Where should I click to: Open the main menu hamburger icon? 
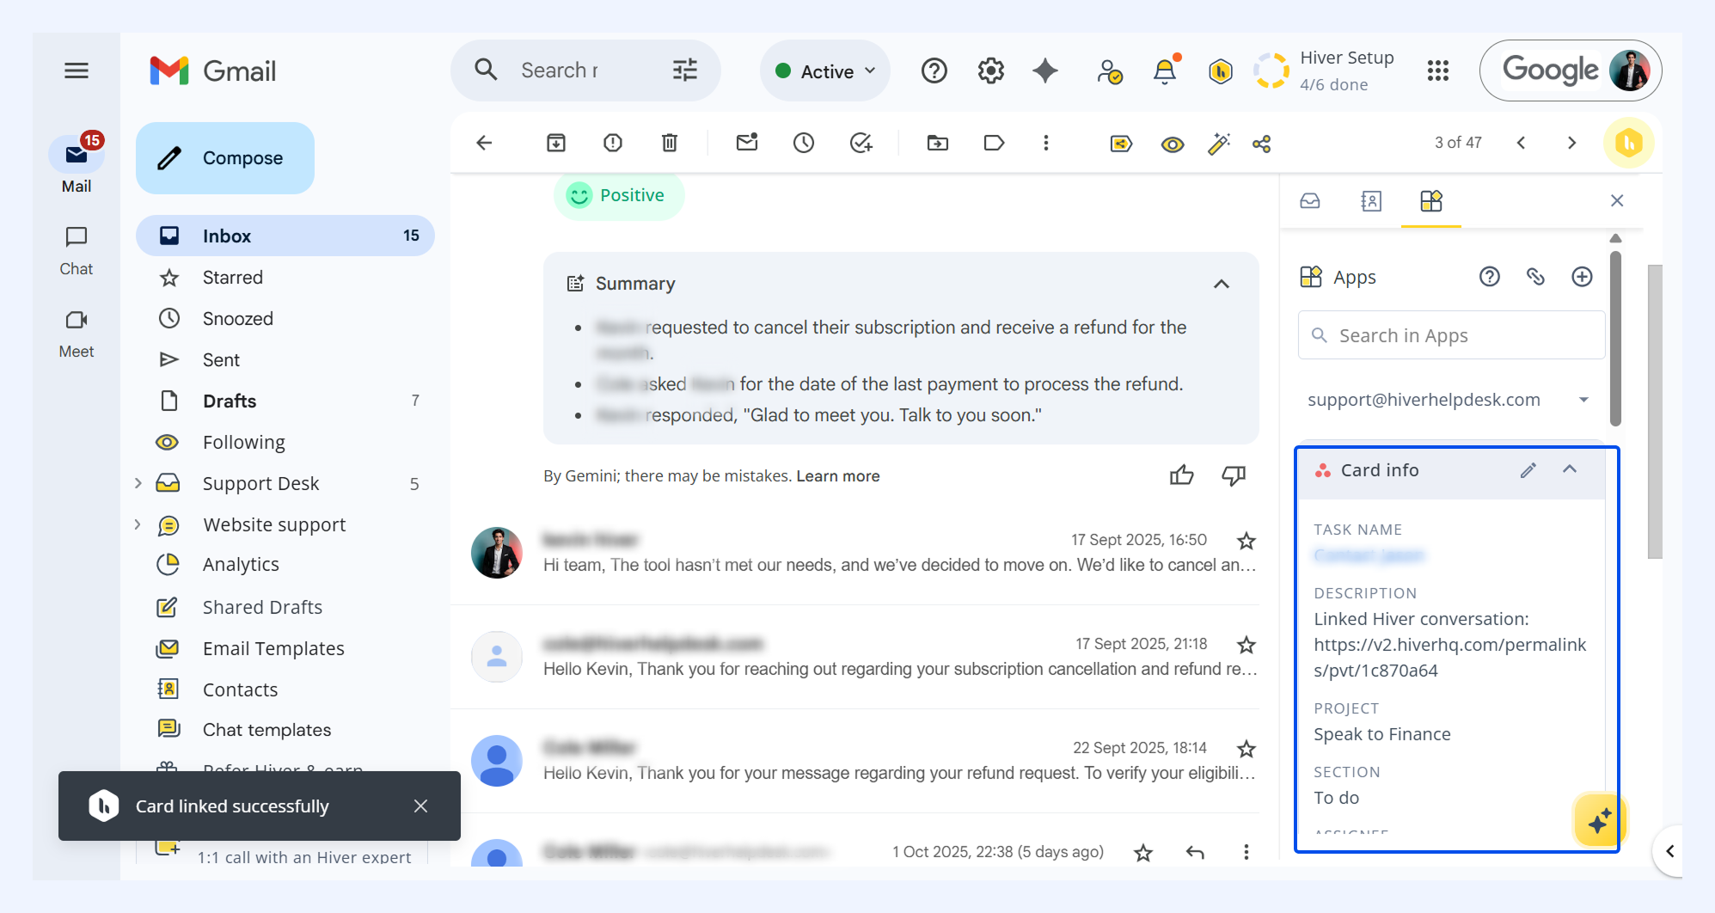coord(77,70)
